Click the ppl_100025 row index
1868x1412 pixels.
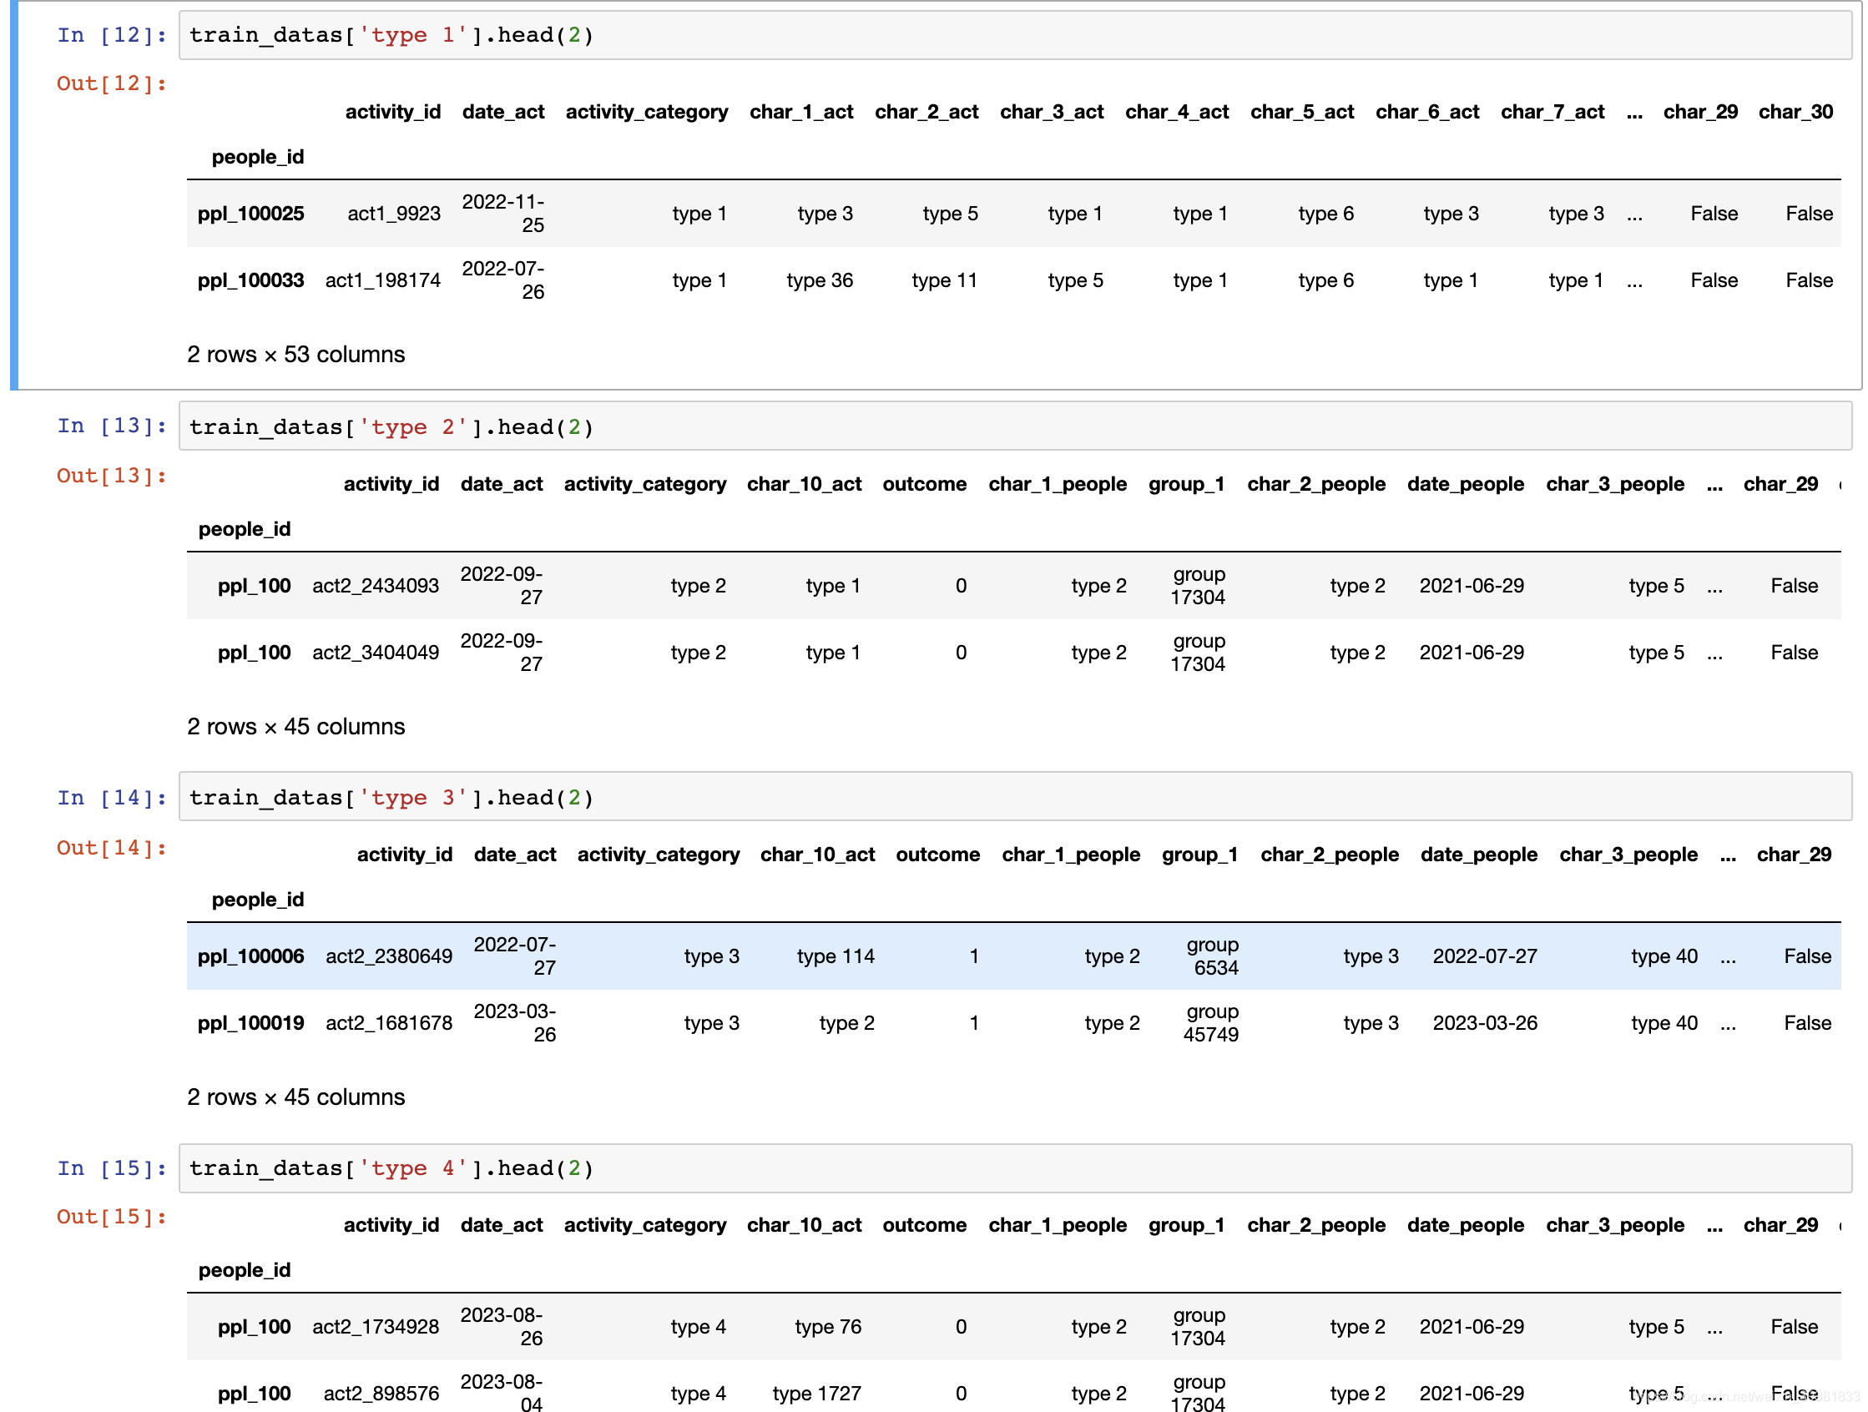click(250, 214)
